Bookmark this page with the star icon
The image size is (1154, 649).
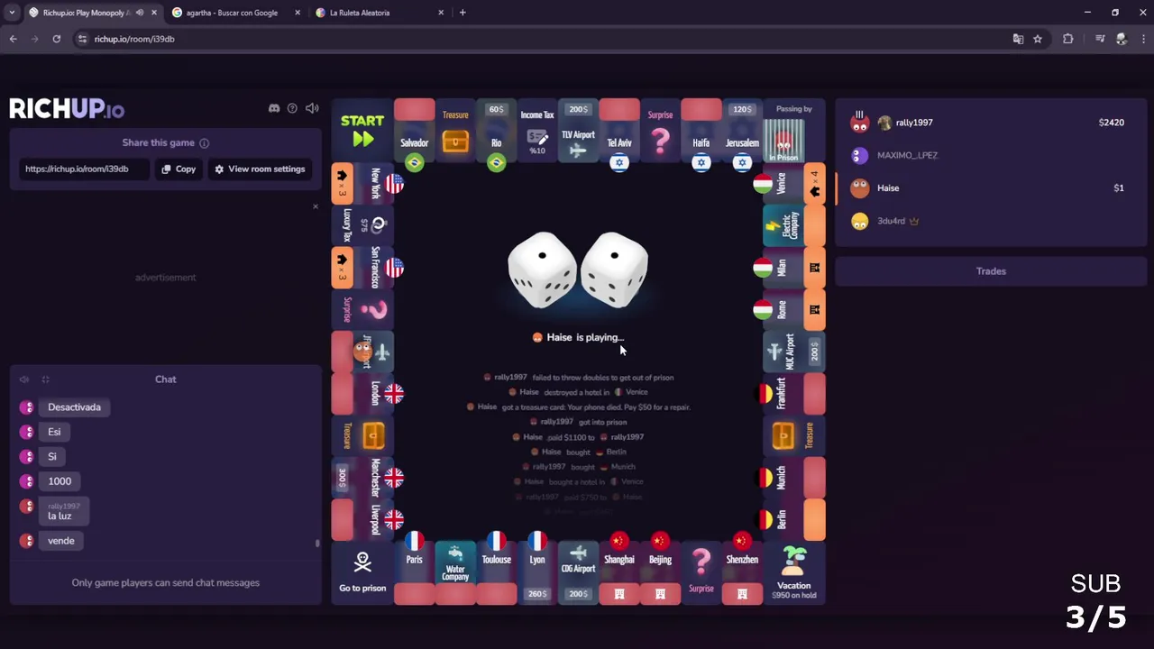coord(1038,39)
